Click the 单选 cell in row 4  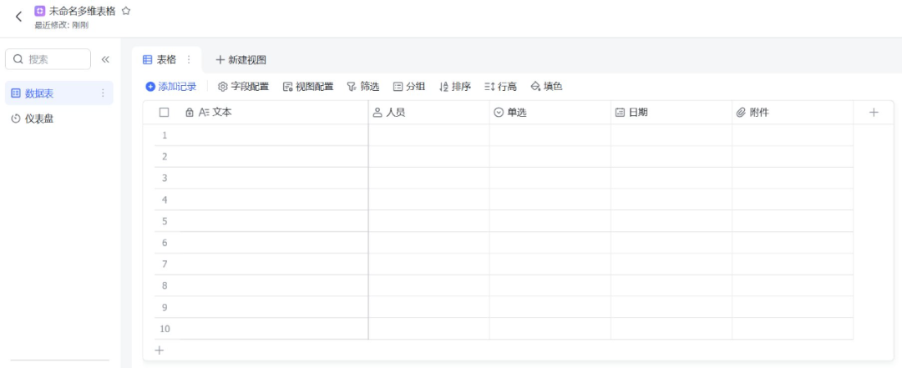pyautogui.click(x=550, y=199)
